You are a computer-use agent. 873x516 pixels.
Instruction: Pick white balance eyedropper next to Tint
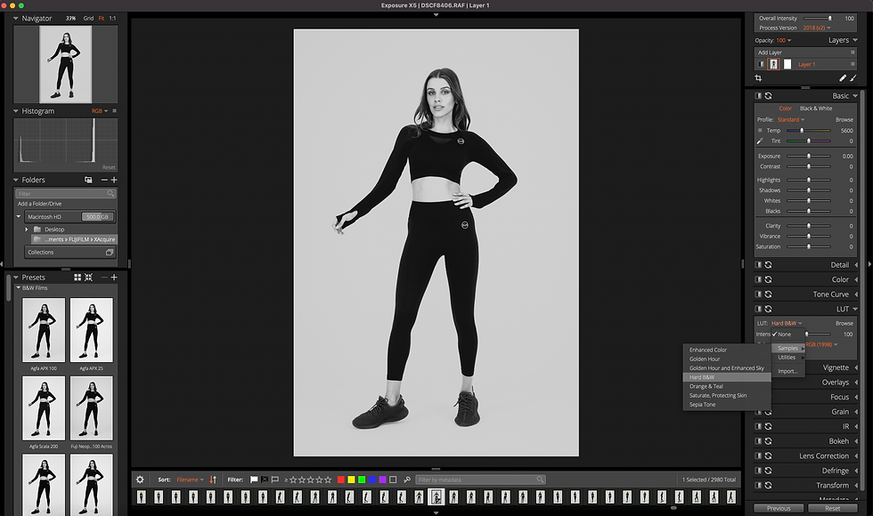coord(760,141)
